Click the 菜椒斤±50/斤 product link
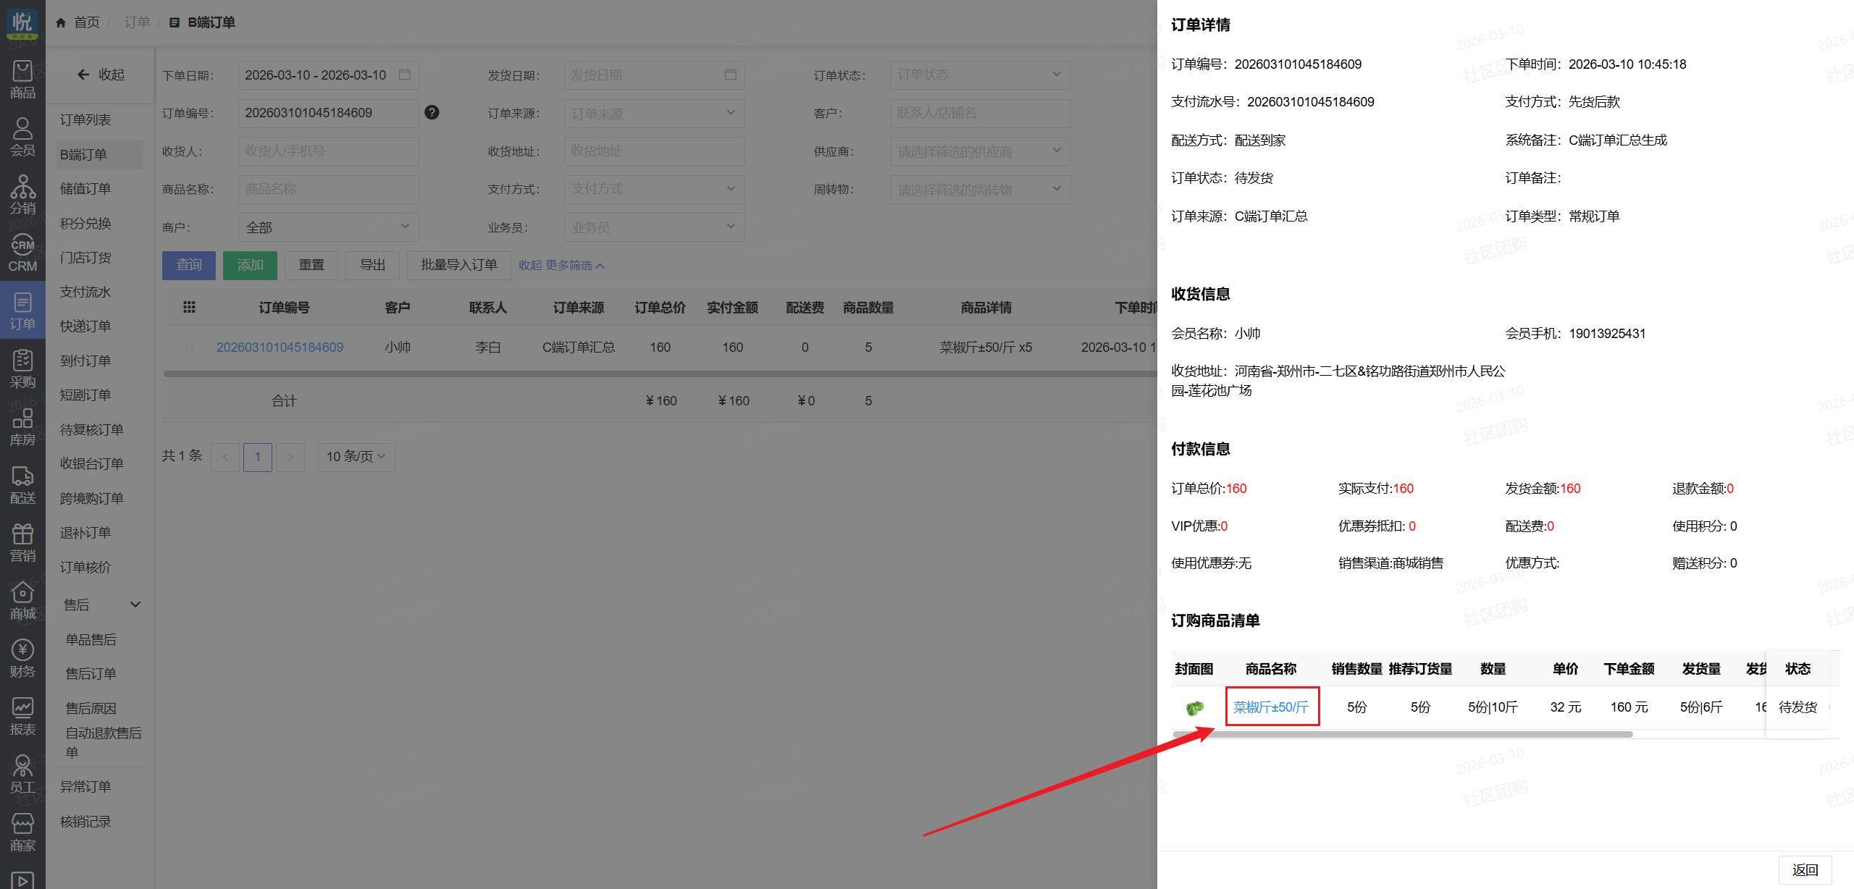This screenshot has height=889, width=1854. click(1271, 707)
